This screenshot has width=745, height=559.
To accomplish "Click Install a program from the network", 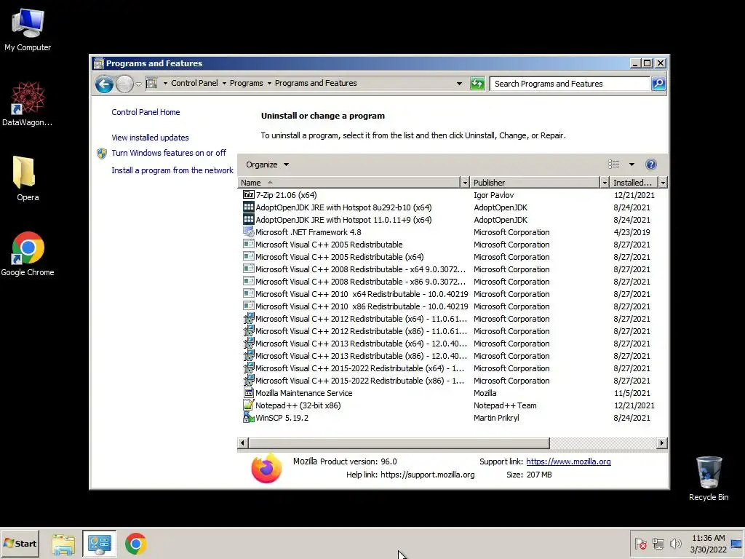I will pos(172,170).
